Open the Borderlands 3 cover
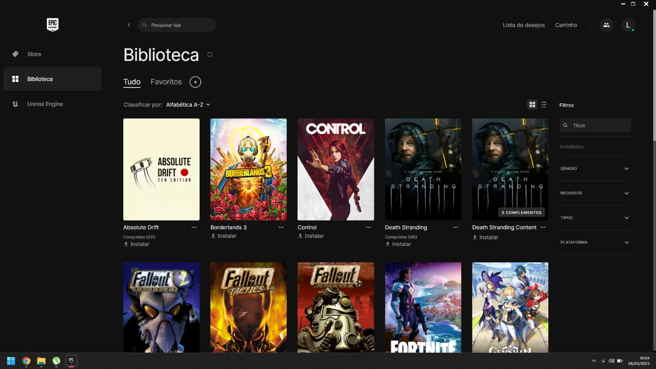 [248, 170]
